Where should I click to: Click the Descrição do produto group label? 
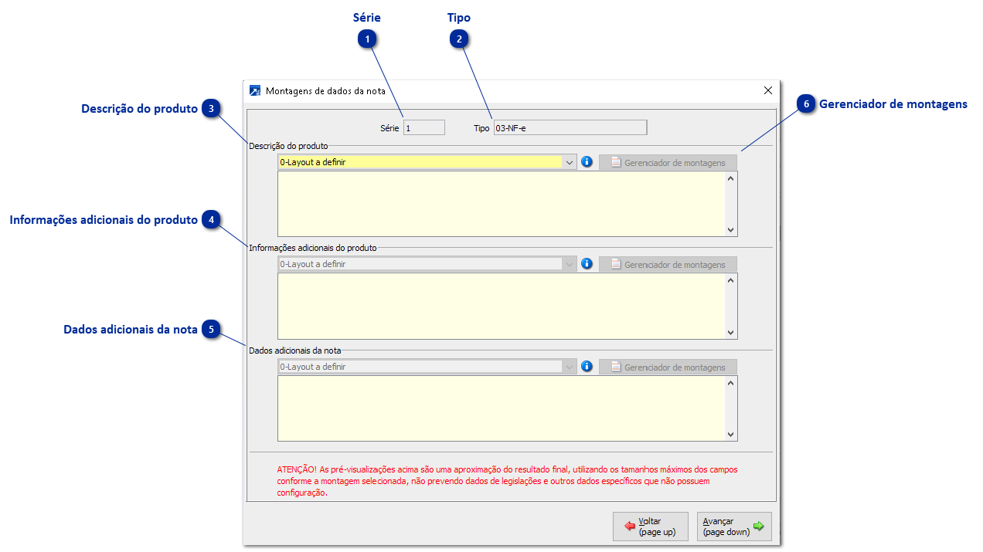(288, 145)
